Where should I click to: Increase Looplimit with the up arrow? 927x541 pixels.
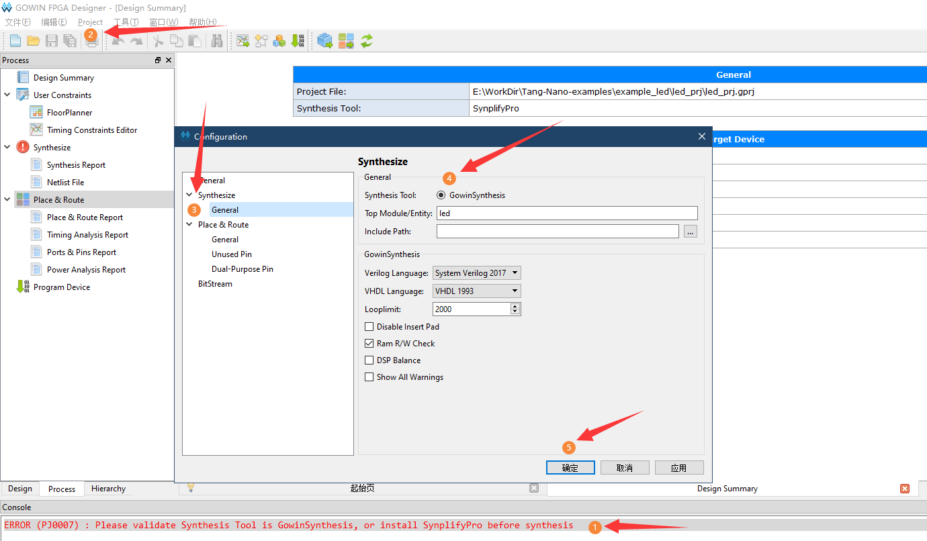point(515,306)
